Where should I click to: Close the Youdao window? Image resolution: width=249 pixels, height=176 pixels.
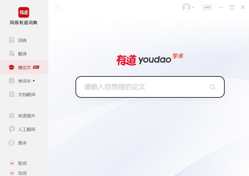(x=243, y=7)
